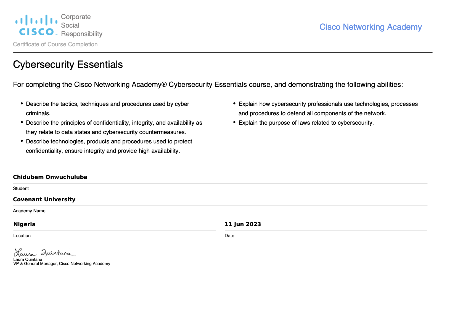The height and width of the screenshot is (321, 450).
Task: Click the Nigeria location value
Action: [25, 224]
